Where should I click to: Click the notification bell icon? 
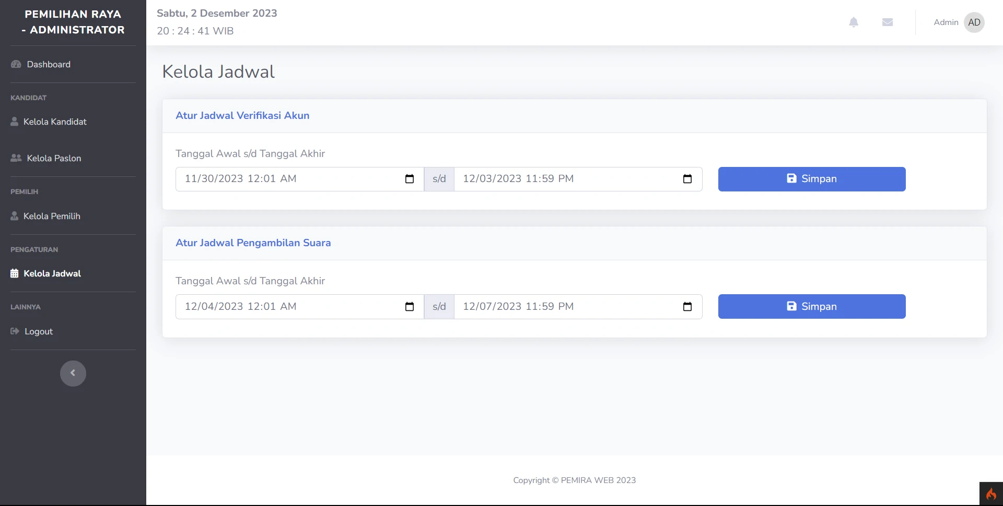854,22
